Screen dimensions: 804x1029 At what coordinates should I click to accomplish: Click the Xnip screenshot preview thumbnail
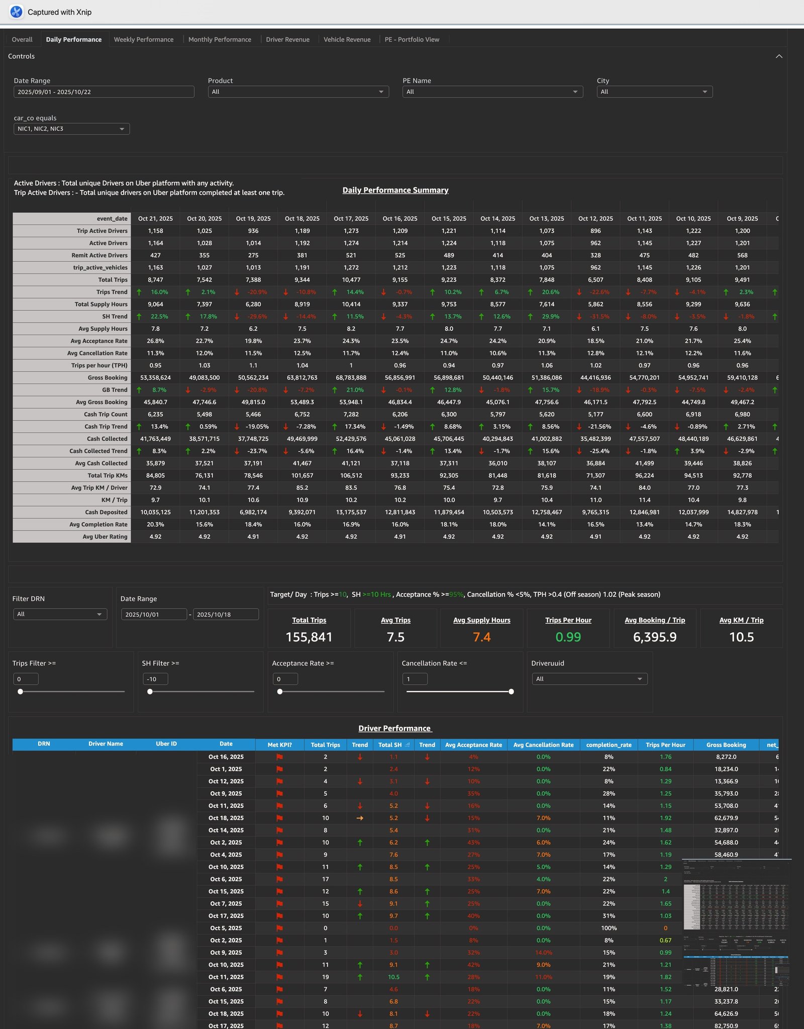[x=737, y=922]
